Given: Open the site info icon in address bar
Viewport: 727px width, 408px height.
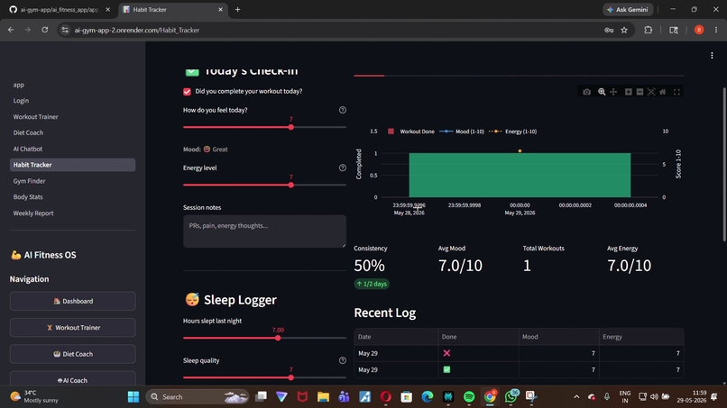Looking at the screenshot, I should [65, 30].
